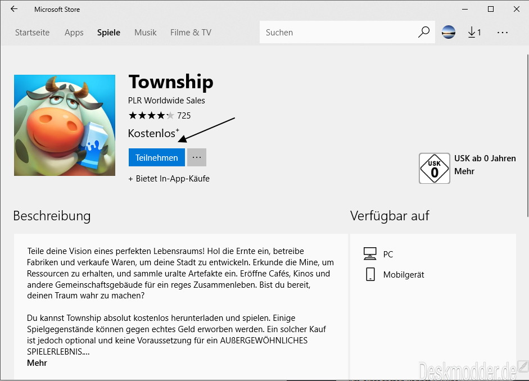This screenshot has width=529, height=381.
Task: Click PLR Worldwide Sales publisher name
Action: click(166, 101)
